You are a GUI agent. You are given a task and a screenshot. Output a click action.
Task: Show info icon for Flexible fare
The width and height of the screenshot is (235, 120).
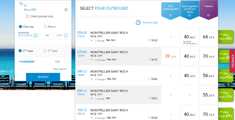click(x=208, y=15)
